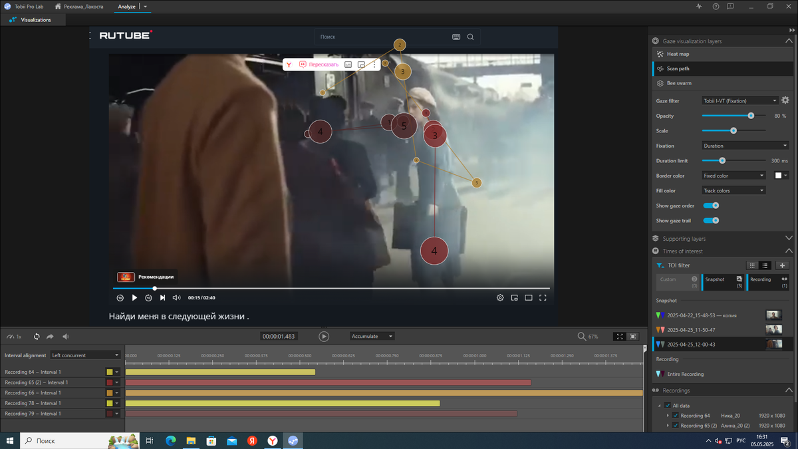Image resolution: width=798 pixels, height=449 pixels.
Task: Enter fullscreen in the Rutube player
Action: pos(543,298)
